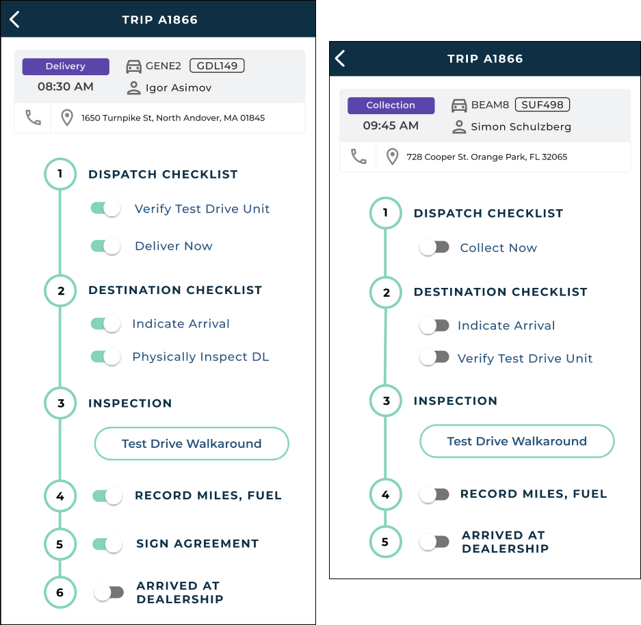This screenshot has height=625, width=641.
Task: Enable Arrived at Dealership in Delivery trip
Action: [109, 592]
